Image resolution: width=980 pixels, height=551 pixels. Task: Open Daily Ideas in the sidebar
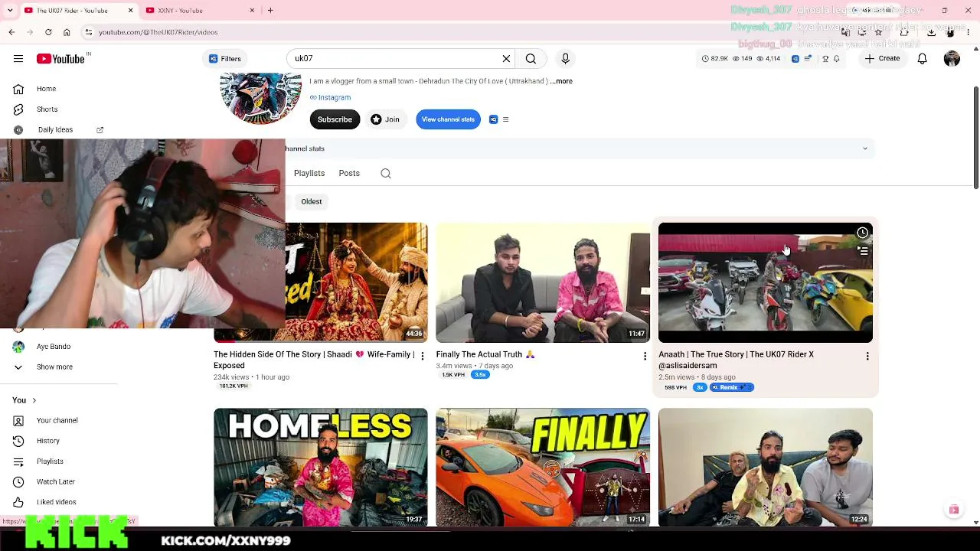(55, 130)
